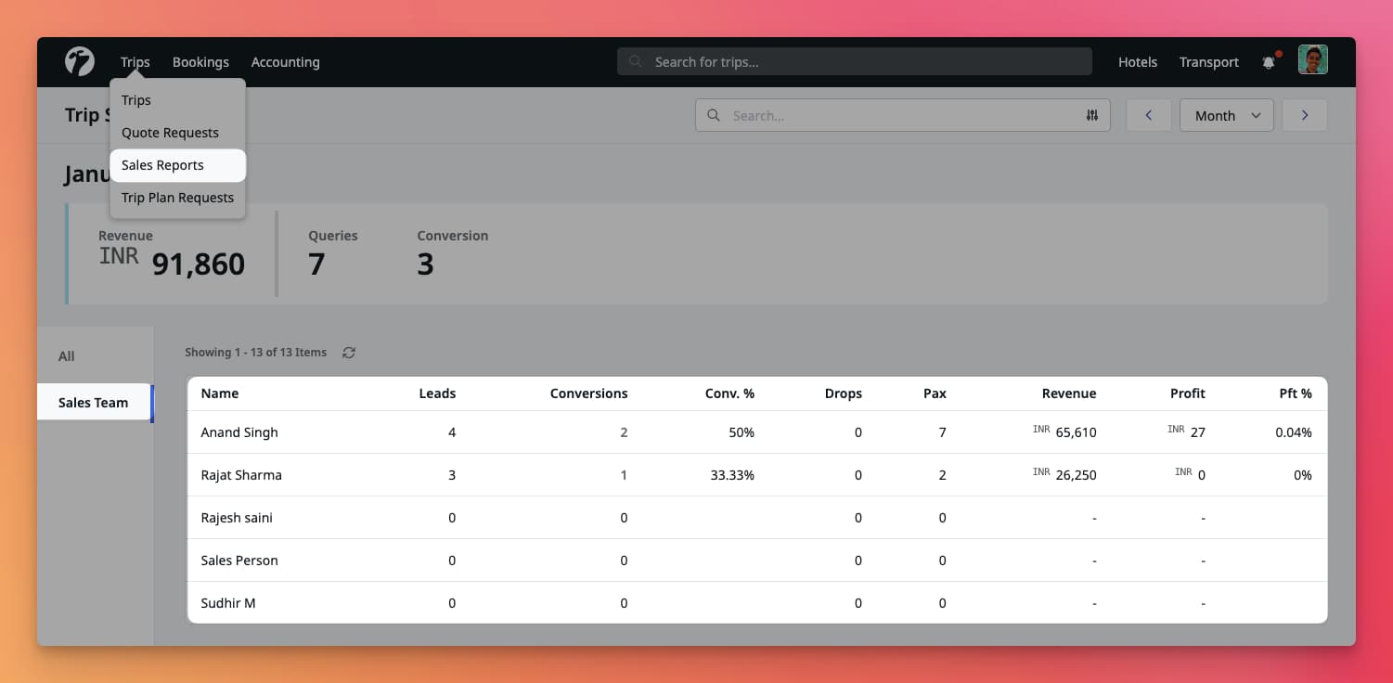Refresh the sales report list
Viewport: 1393px width, 683px height.
[x=349, y=353]
